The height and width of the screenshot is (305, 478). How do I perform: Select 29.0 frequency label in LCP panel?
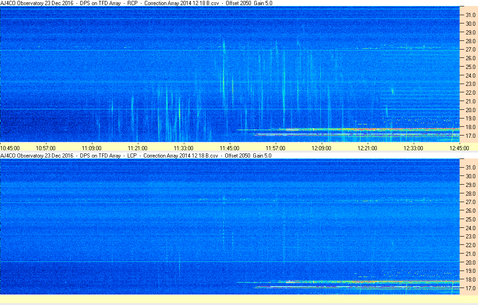[x=470, y=185]
